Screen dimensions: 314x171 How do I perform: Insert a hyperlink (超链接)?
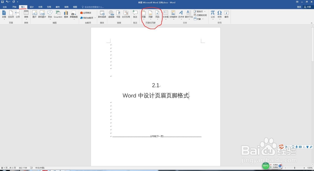point(111,14)
